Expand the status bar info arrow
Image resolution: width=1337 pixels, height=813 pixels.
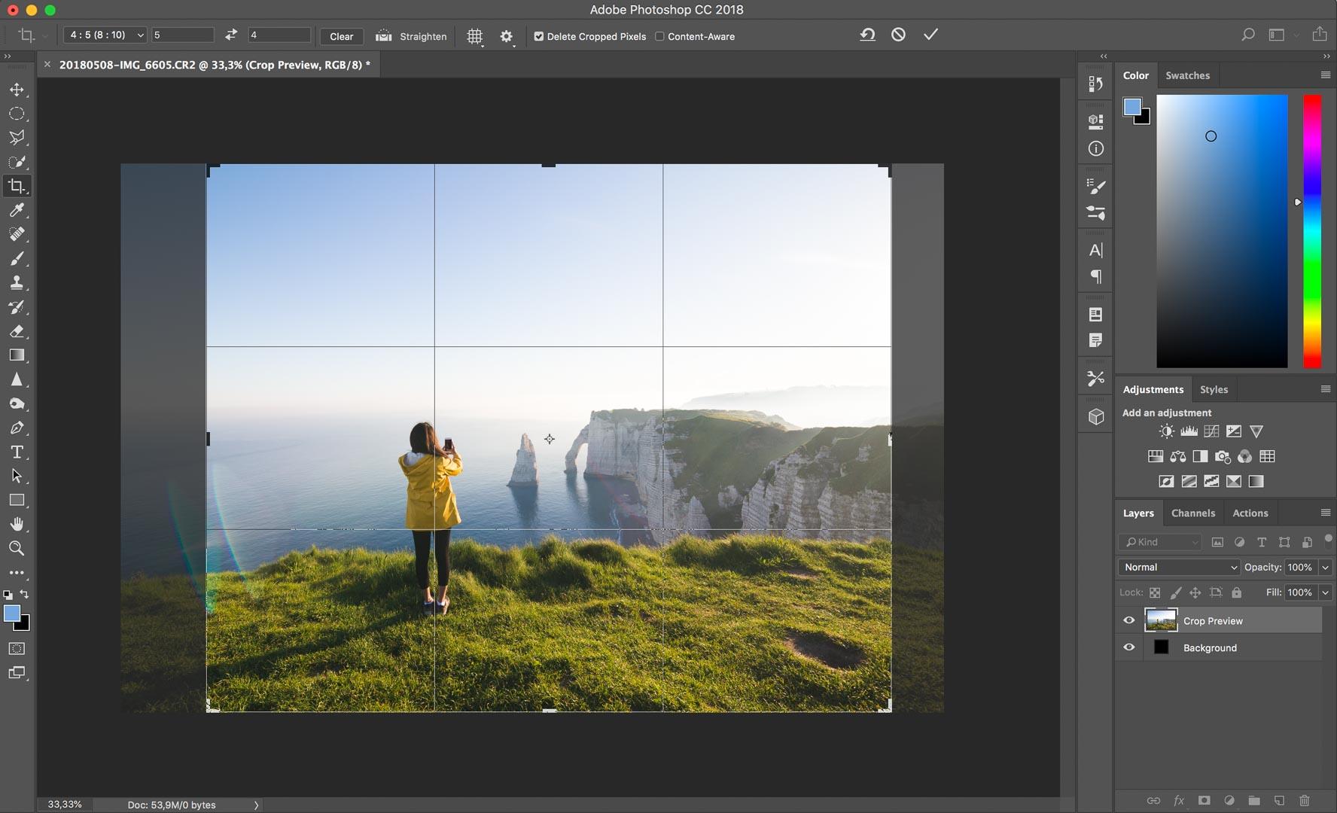point(256,805)
